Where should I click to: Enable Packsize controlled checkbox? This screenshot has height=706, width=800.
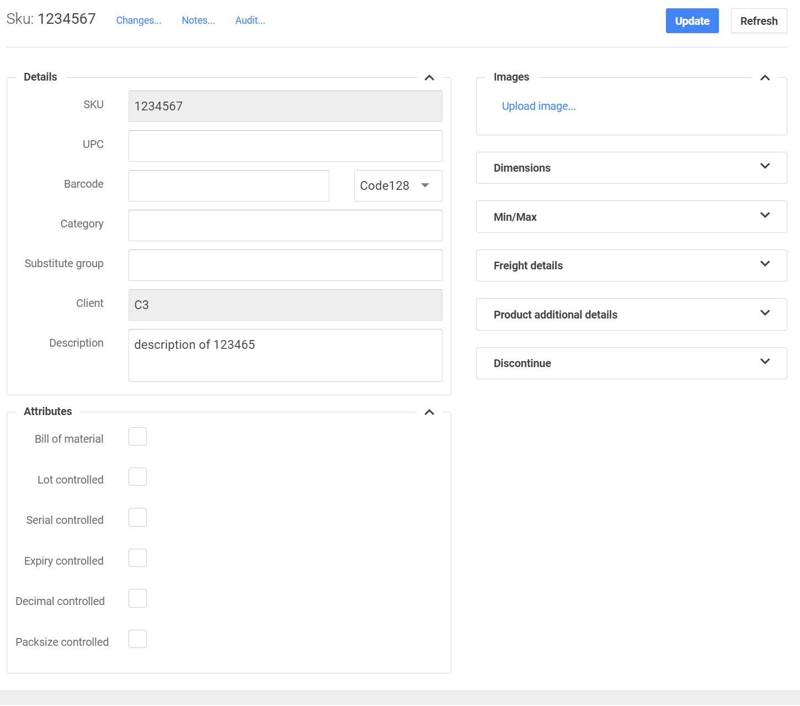137,639
